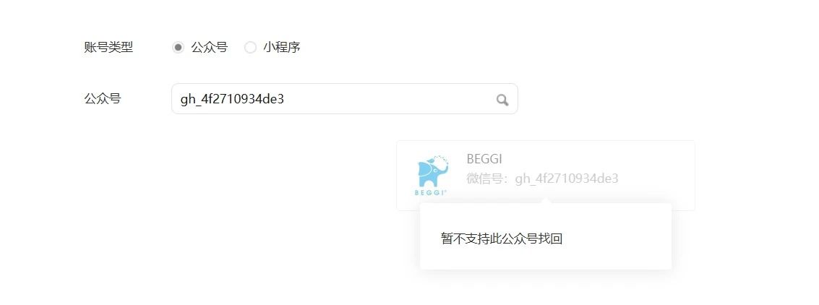Click the blue elephant BEGGI logo
Viewport: 819px width, 305px height.
432,171
